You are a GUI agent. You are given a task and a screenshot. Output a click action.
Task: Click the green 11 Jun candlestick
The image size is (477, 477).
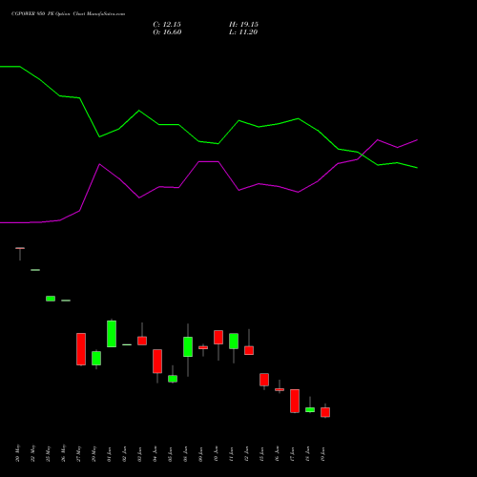(x=234, y=341)
